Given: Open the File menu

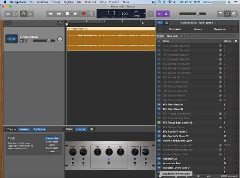Looking at the screenshot, I should point(32,2).
